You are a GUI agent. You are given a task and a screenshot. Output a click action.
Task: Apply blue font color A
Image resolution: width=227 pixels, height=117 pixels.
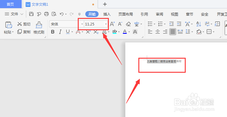pyautogui.click(x=125, y=32)
